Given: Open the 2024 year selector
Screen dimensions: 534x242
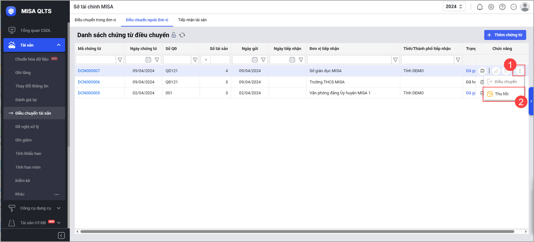Looking at the screenshot, I should tap(454, 7).
